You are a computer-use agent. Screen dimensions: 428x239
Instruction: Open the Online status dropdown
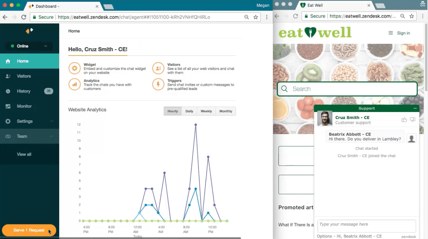(x=29, y=46)
